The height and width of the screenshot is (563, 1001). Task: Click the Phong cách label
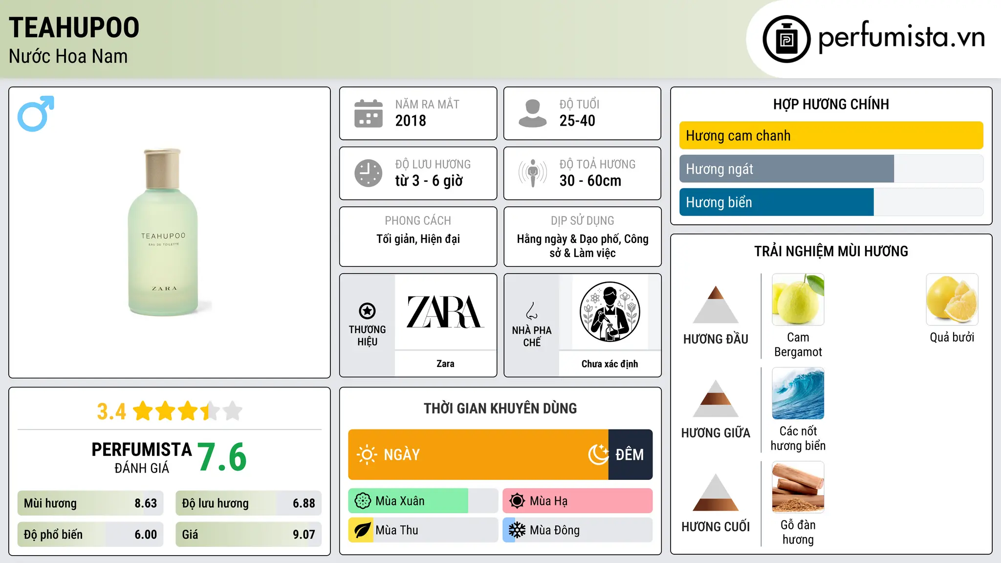click(x=418, y=221)
